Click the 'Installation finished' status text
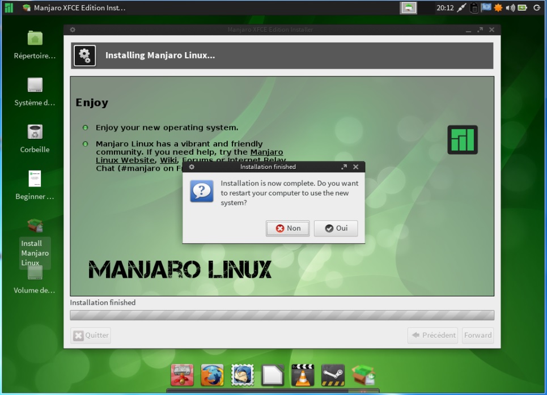 [103, 303]
